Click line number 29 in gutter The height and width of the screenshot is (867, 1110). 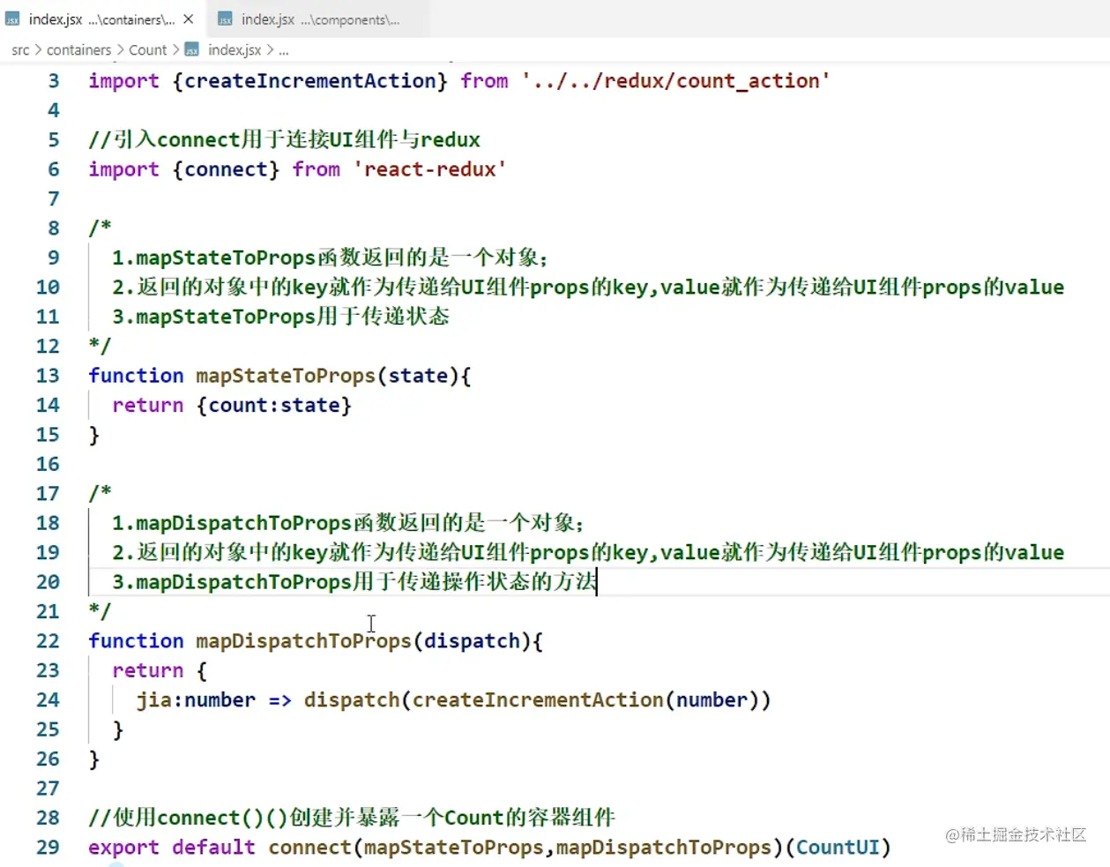click(48, 848)
